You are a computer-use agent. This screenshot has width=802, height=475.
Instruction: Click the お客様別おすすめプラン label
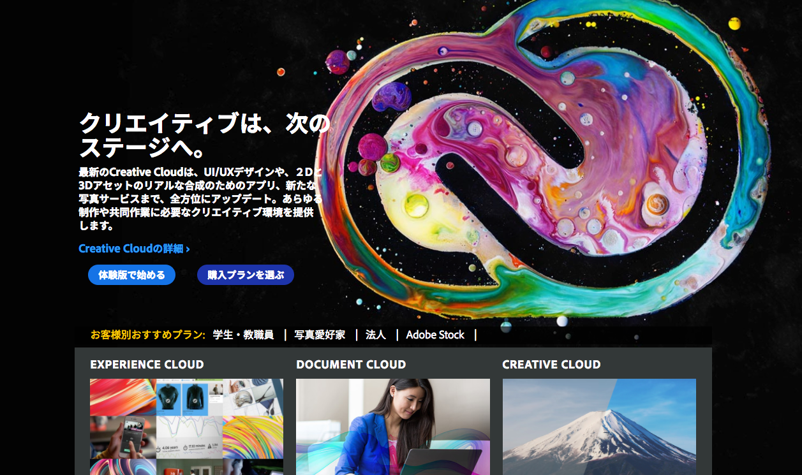click(148, 335)
